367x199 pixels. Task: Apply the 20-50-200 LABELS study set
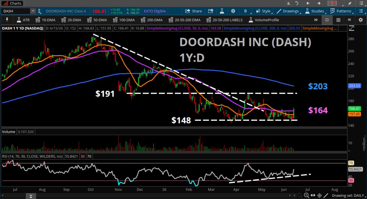224,20
